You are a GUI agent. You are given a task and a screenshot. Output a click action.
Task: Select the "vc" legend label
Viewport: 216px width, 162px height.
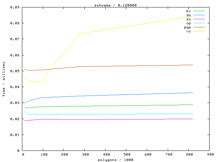[189, 31]
